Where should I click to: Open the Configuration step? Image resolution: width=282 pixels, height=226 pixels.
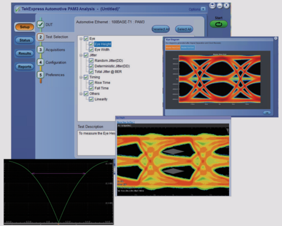point(56,63)
